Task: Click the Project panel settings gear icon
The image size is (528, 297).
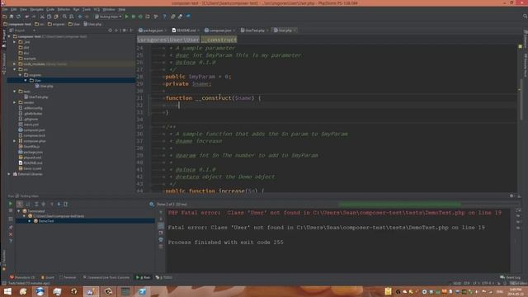Action: click(124, 31)
